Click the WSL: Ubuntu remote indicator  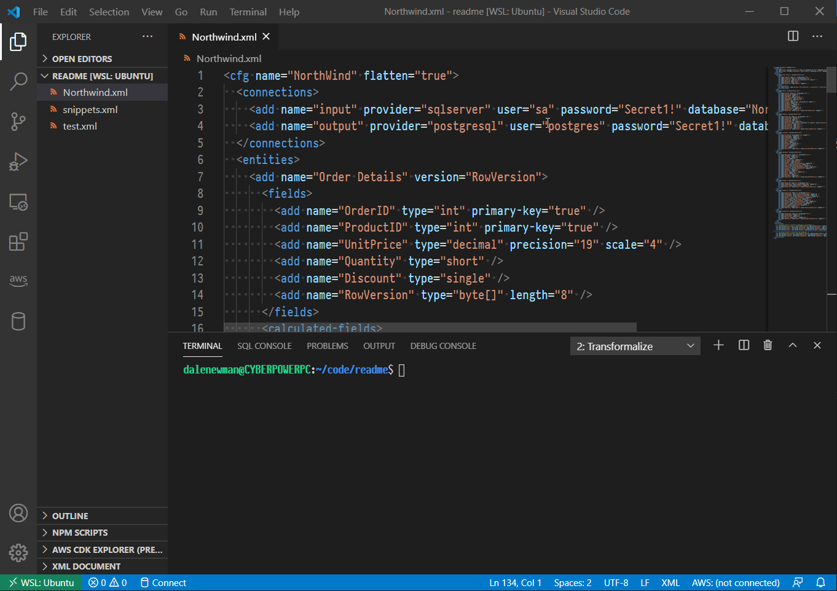pos(41,583)
